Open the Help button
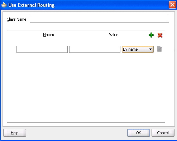177x141 pixels. click(15, 133)
